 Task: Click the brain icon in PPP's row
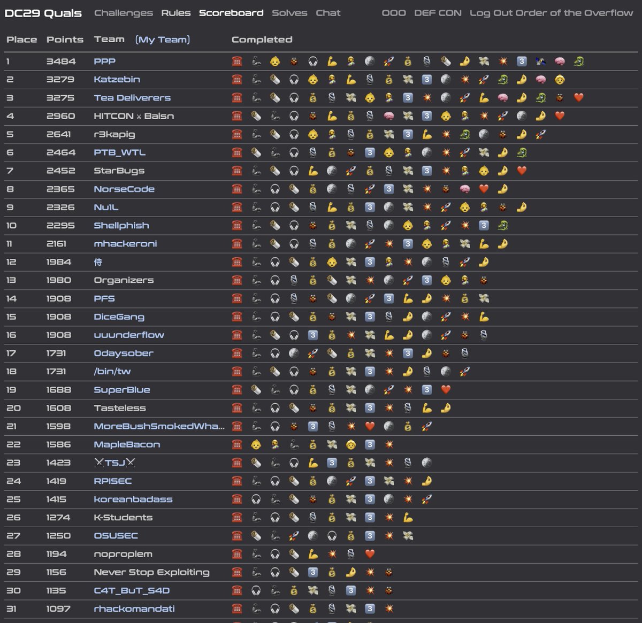pyautogui.click(x=560, y=61)
